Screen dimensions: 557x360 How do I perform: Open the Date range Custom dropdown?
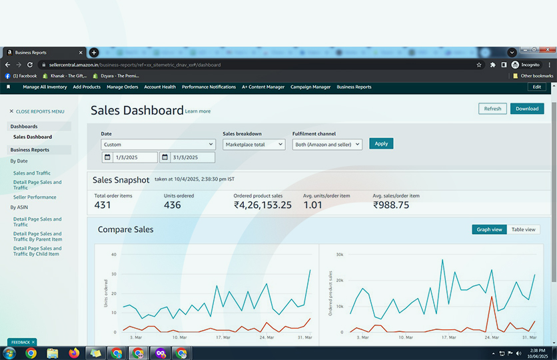click(x=158, y=144)
